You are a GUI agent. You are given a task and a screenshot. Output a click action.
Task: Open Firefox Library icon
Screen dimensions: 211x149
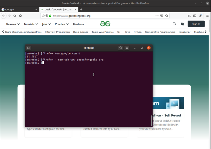[x=189, y=16]
